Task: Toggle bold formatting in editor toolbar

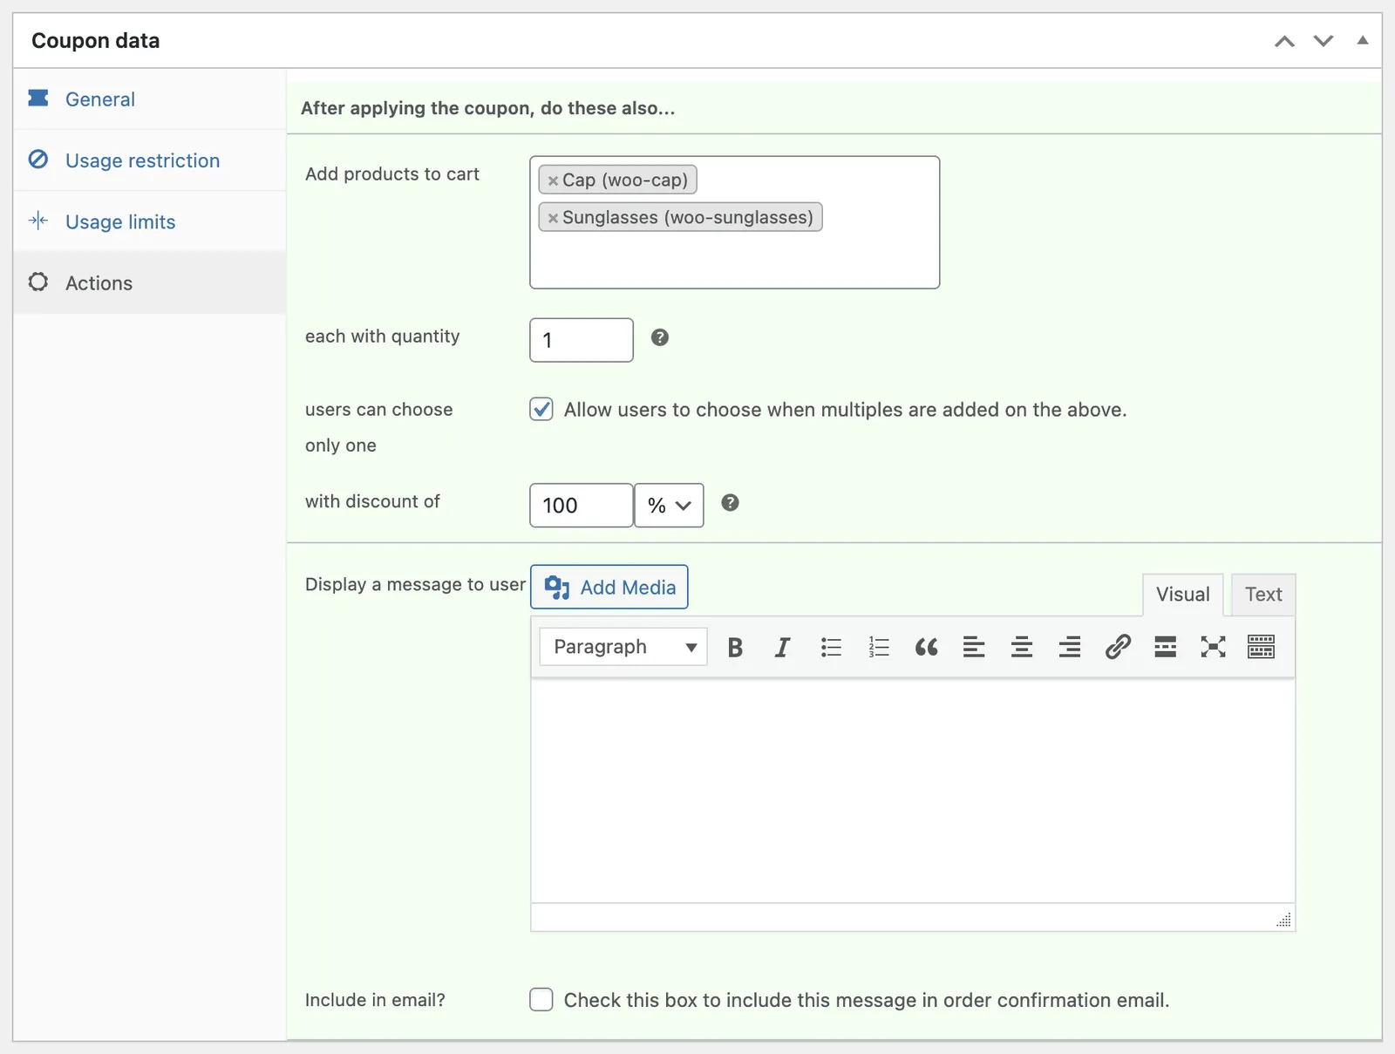Action: (735, 647)
